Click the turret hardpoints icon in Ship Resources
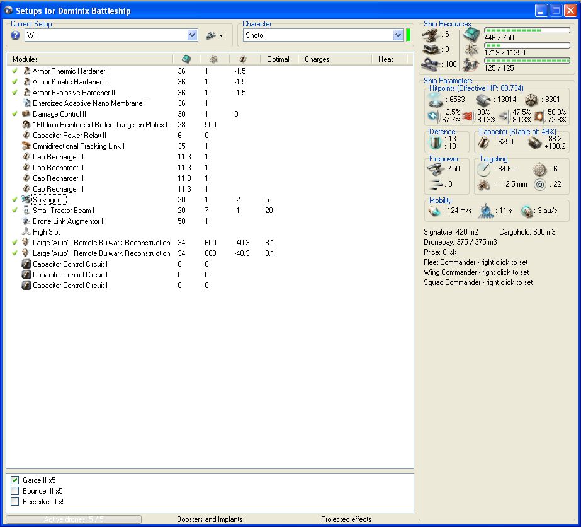 coord(431,35)
